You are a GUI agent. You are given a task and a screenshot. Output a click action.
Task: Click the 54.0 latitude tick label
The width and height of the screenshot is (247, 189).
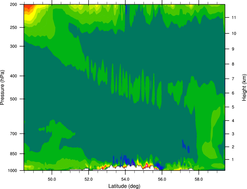point(125,179)
